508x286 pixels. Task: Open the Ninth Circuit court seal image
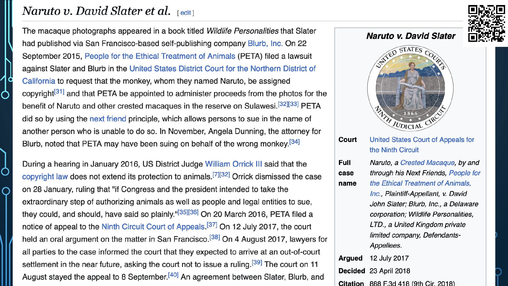click(x=410, y=88)
